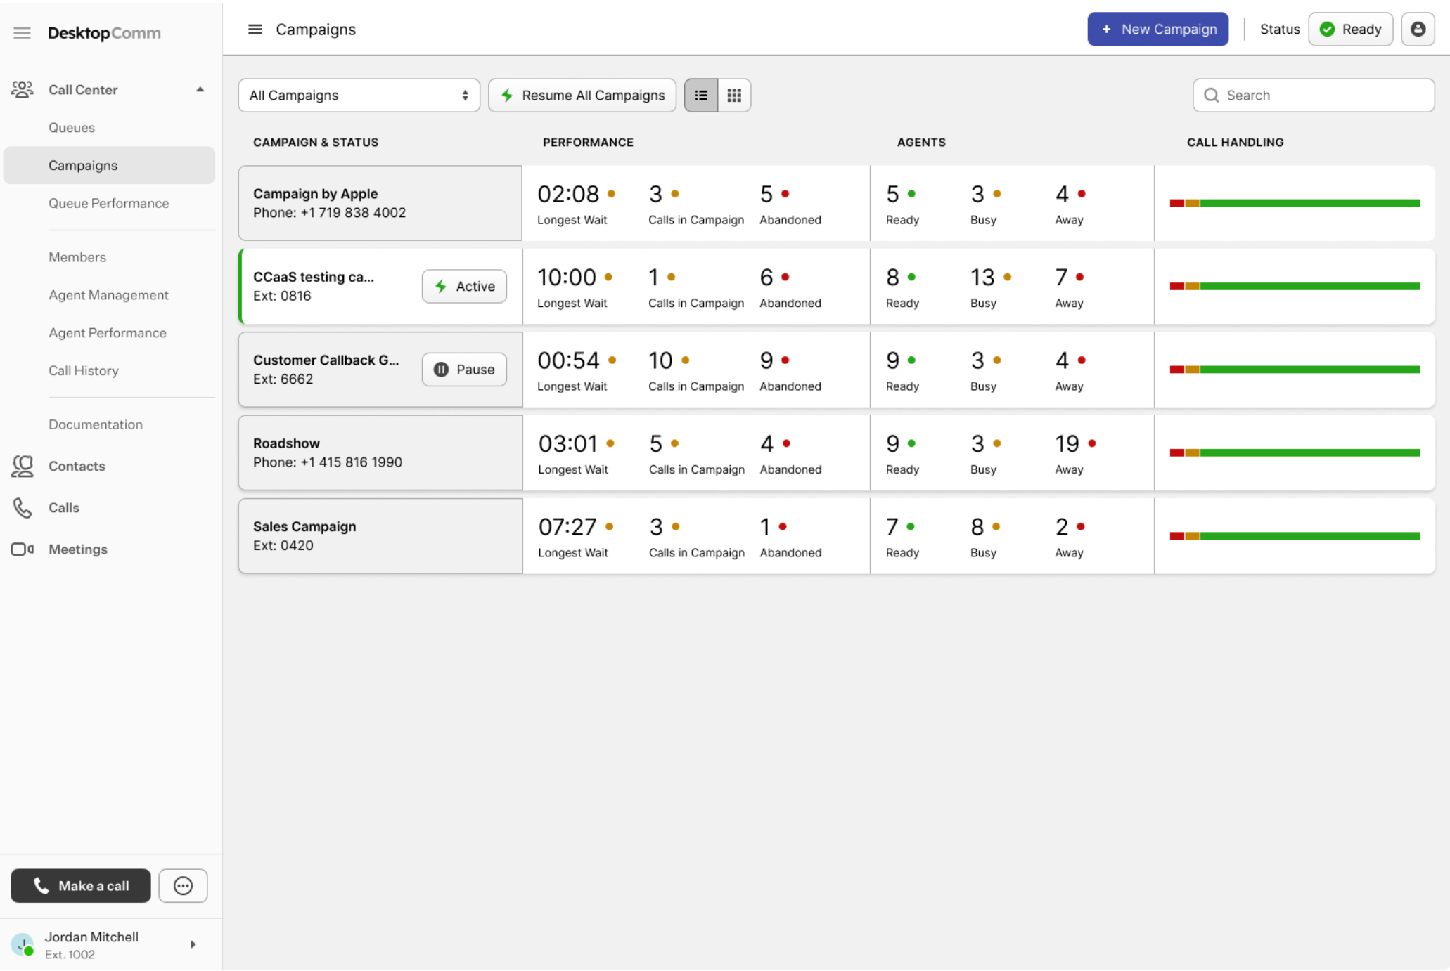Open the user account profile icon
Screen dimensions: 1450x971
point(1417,30)
